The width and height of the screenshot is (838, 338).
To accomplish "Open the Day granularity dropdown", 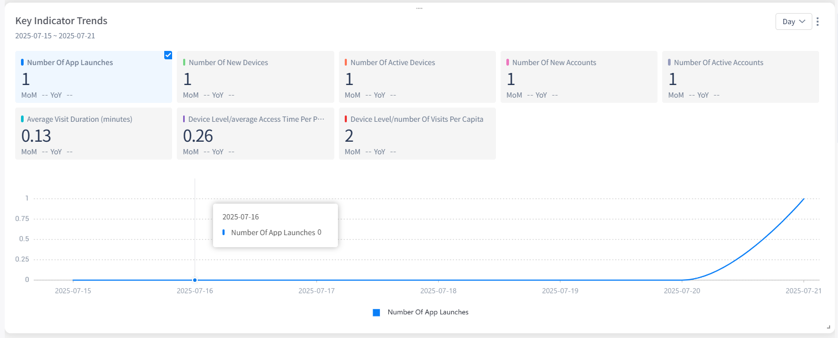I will click(x=793, y=22).
